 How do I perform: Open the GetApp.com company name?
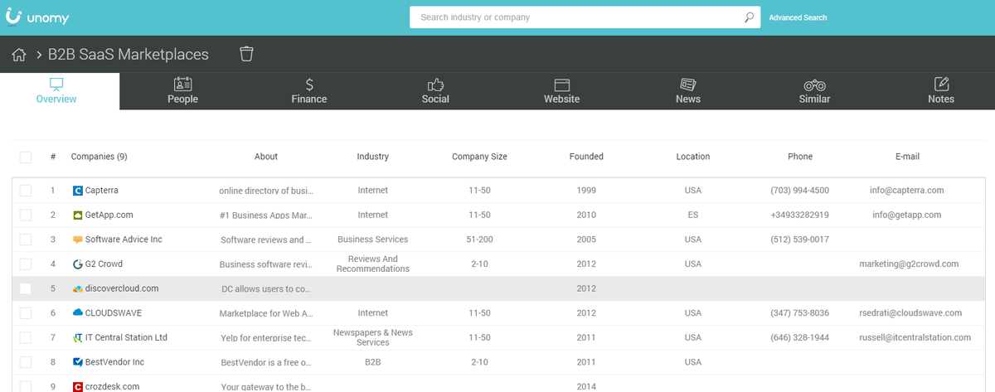click(109, 215)
